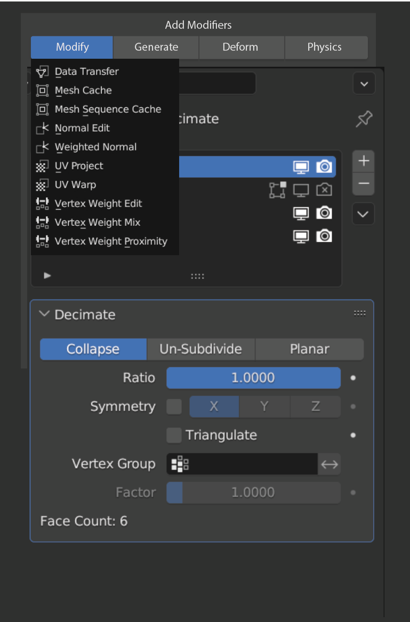Animate Ratio using its keyframe dot
This screenshot has height=622, width=410.
(x=353, y=377)
